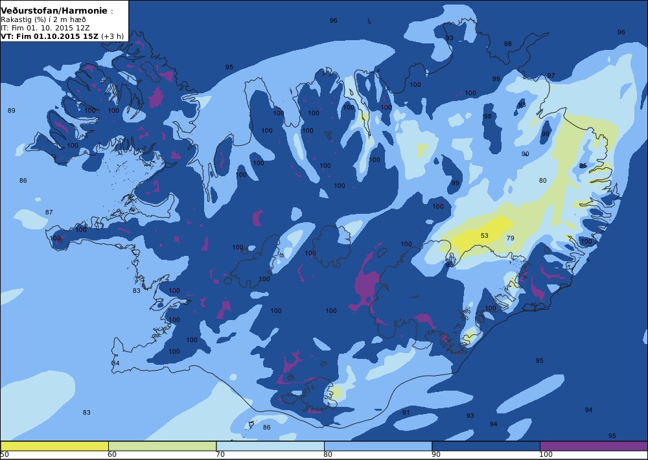Click the legend scale label 50
Image resolution: width=648 pixels, height=460 pixels.
pos(5,455)
